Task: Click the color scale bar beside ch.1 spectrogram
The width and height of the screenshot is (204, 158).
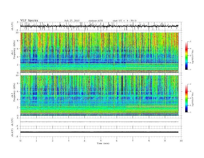Action: coord(186,56)
